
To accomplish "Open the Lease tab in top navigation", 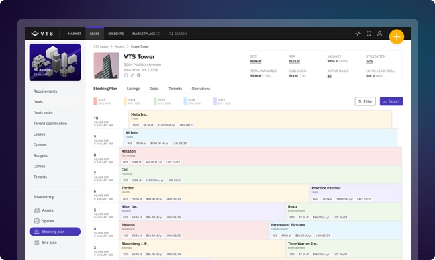I will (95, 34).
